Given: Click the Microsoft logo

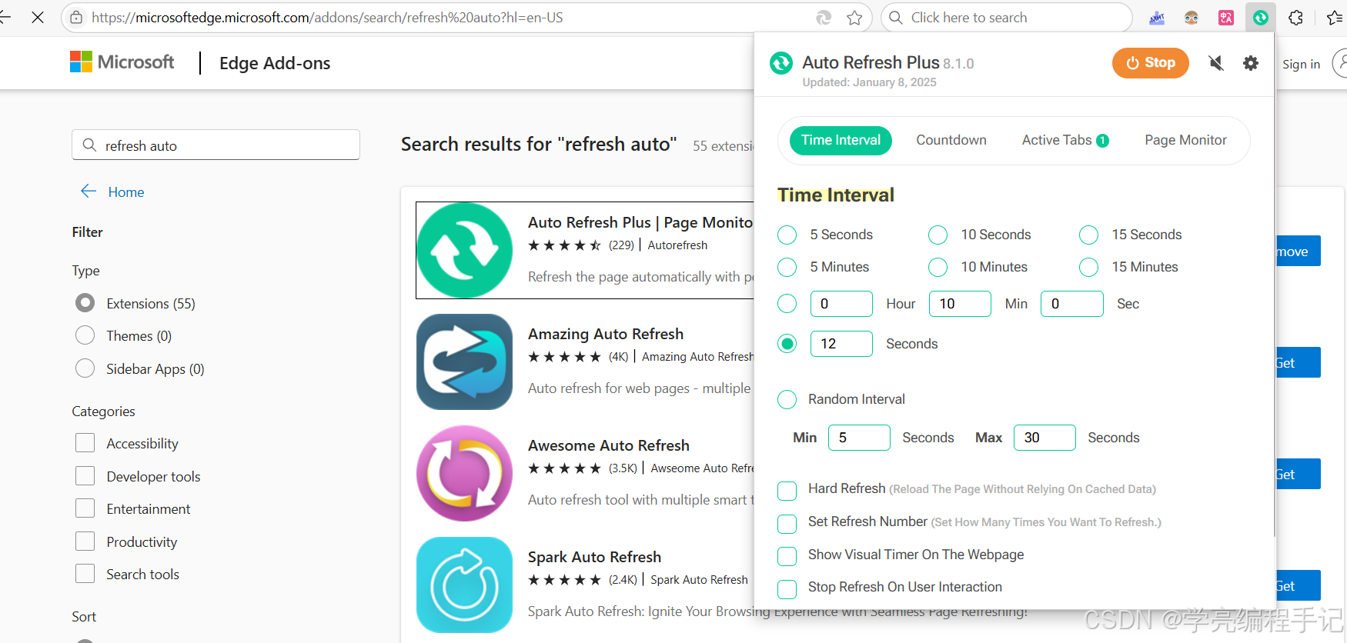Looking at the screenshot, I should [122, 62].
